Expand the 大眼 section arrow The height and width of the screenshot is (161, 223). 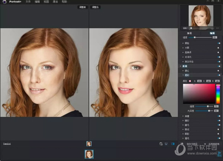pos(183,48)
